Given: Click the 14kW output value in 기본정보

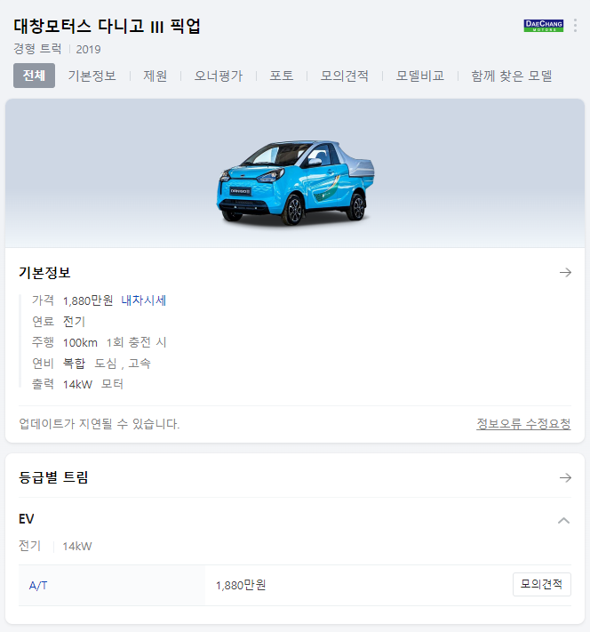Looking at the screenshot, I should [77, 385].
